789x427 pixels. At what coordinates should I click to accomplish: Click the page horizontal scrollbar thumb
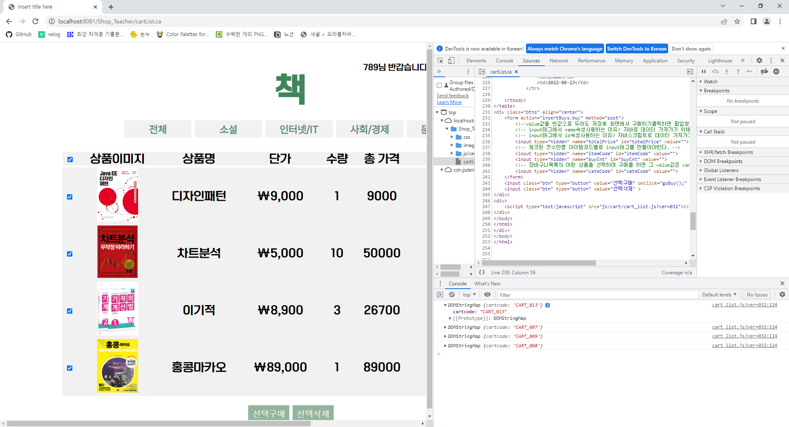159,423
